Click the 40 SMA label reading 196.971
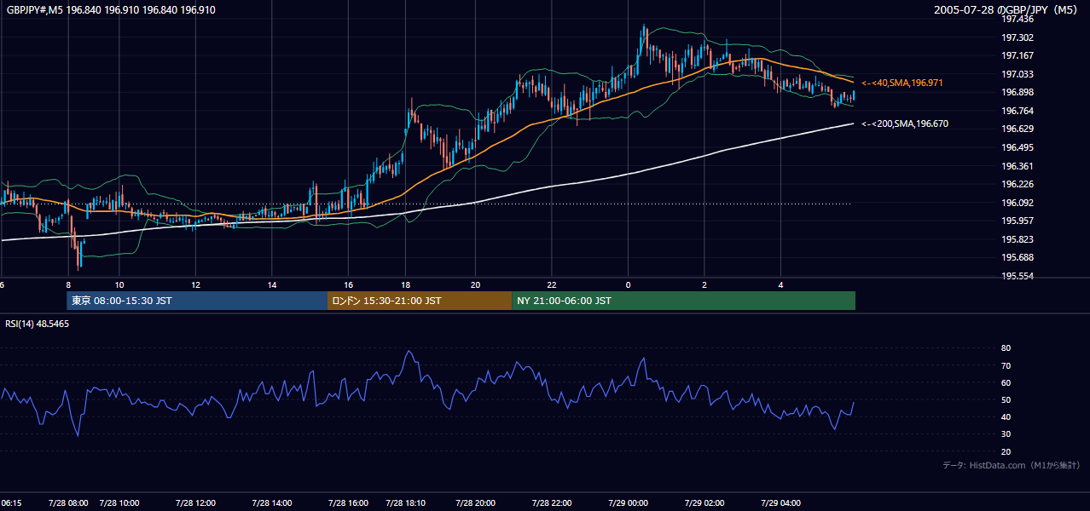1090x511 pixels. (x=902, y=83)
